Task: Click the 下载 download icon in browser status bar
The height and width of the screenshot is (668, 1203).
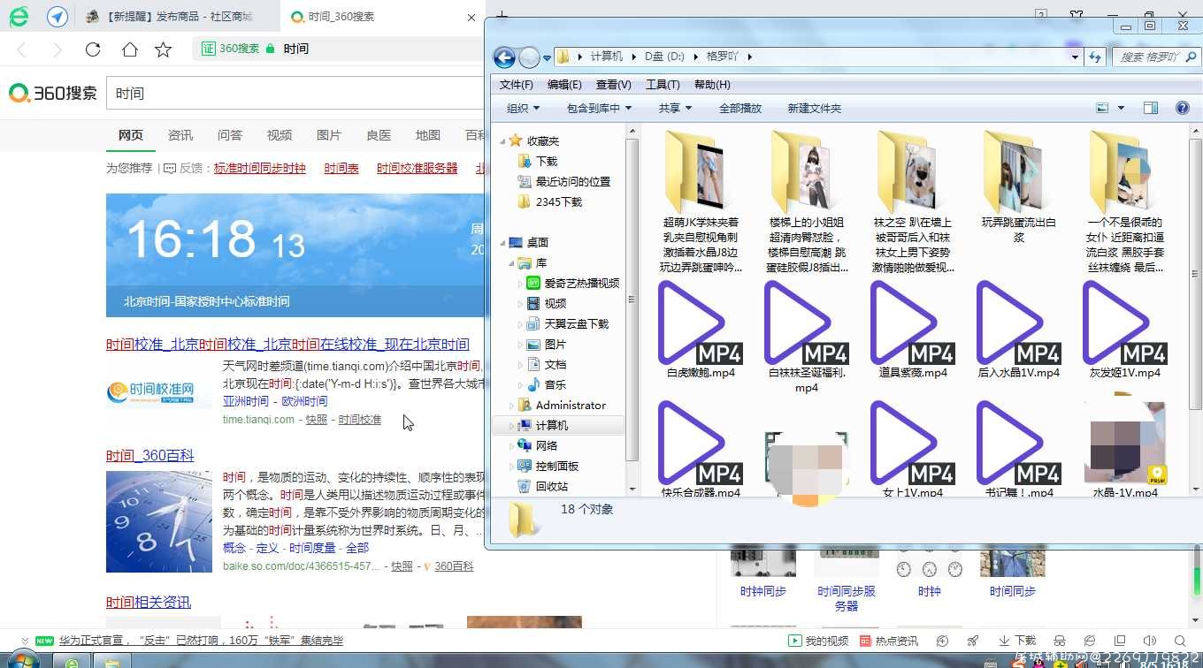Action: [x=1017, y=641]
